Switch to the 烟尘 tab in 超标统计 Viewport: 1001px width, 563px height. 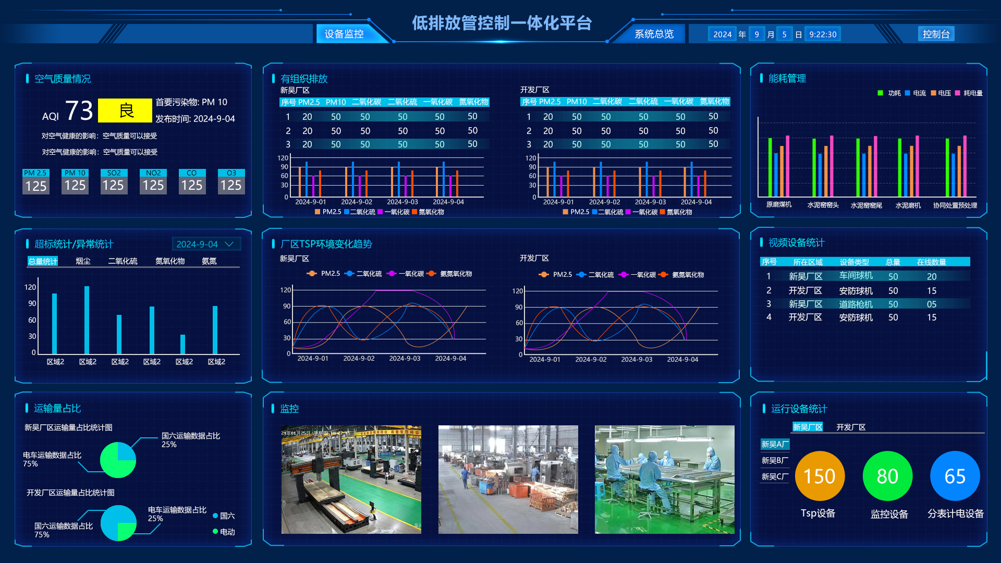click(83, 261)
